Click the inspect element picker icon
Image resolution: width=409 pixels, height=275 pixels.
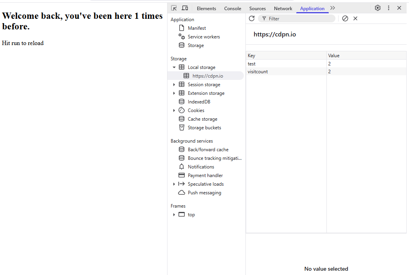click(x=174, y=8)
